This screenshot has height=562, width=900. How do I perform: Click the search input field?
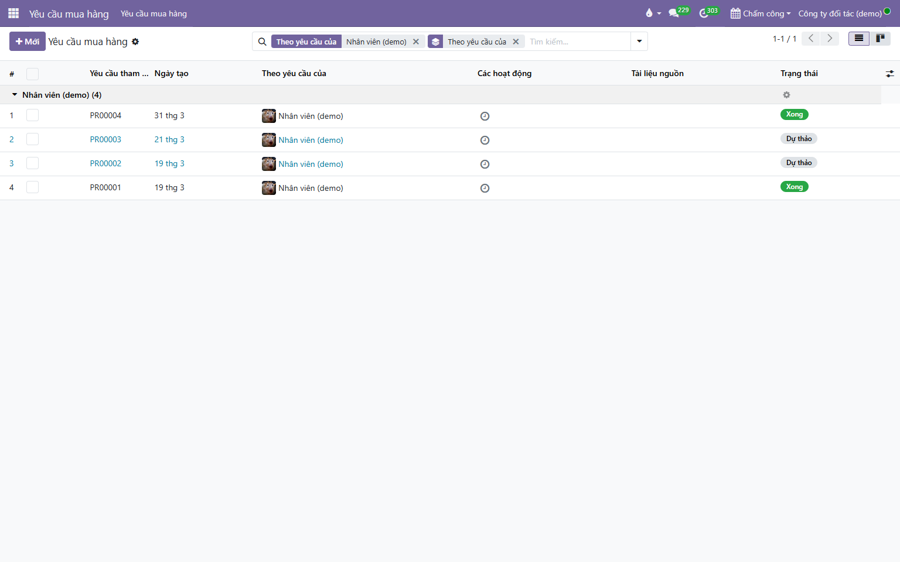[577, 42]
